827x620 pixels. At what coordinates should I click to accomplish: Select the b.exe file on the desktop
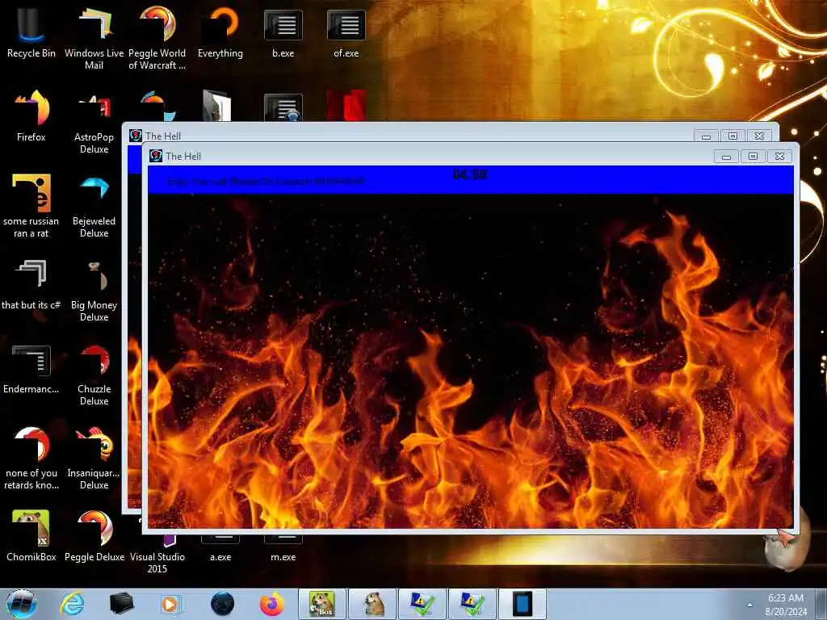pyautogui.click(x=283, y=32)
